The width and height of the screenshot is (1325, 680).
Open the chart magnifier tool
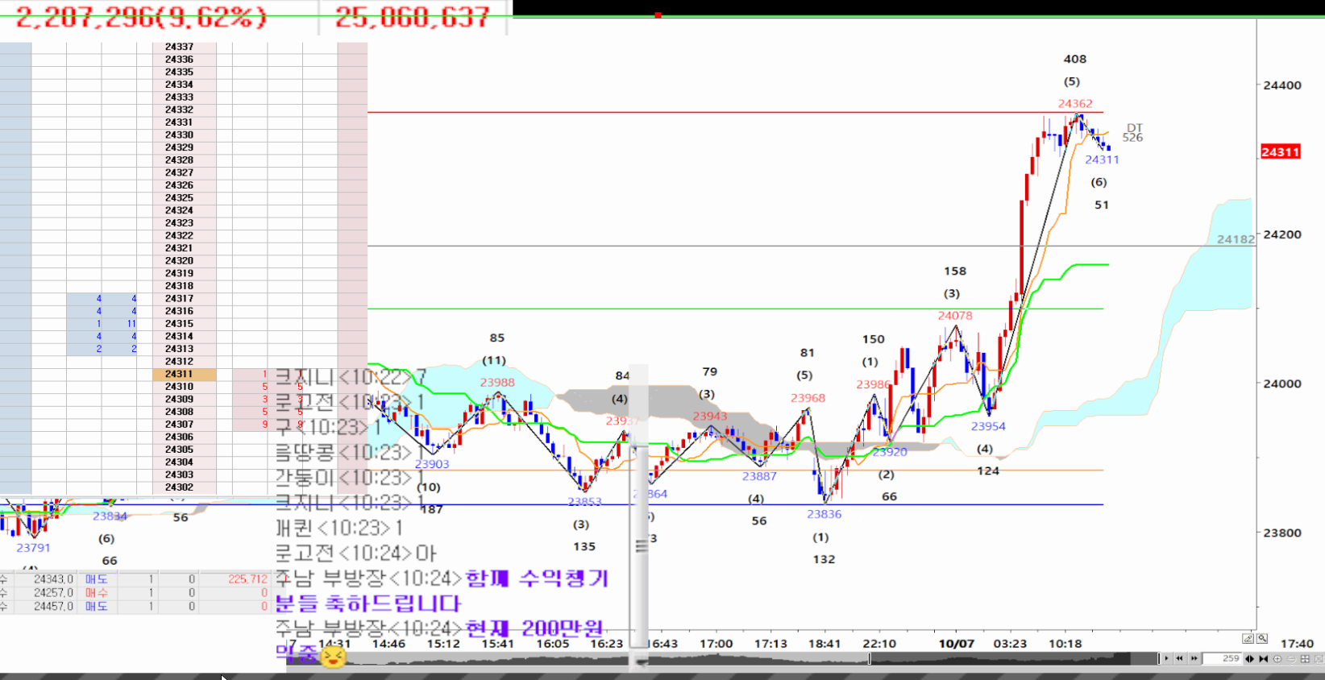[x=1262, y=638]
